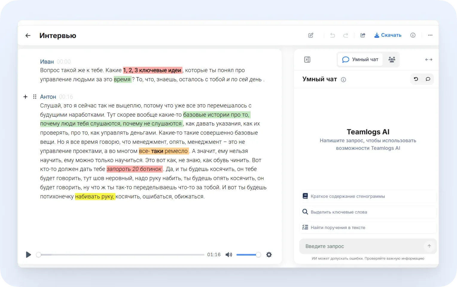Click the red highlight запороть 20 ботинок
The width and height of the screenshot is (457, 287).
[x=135, y=169]
